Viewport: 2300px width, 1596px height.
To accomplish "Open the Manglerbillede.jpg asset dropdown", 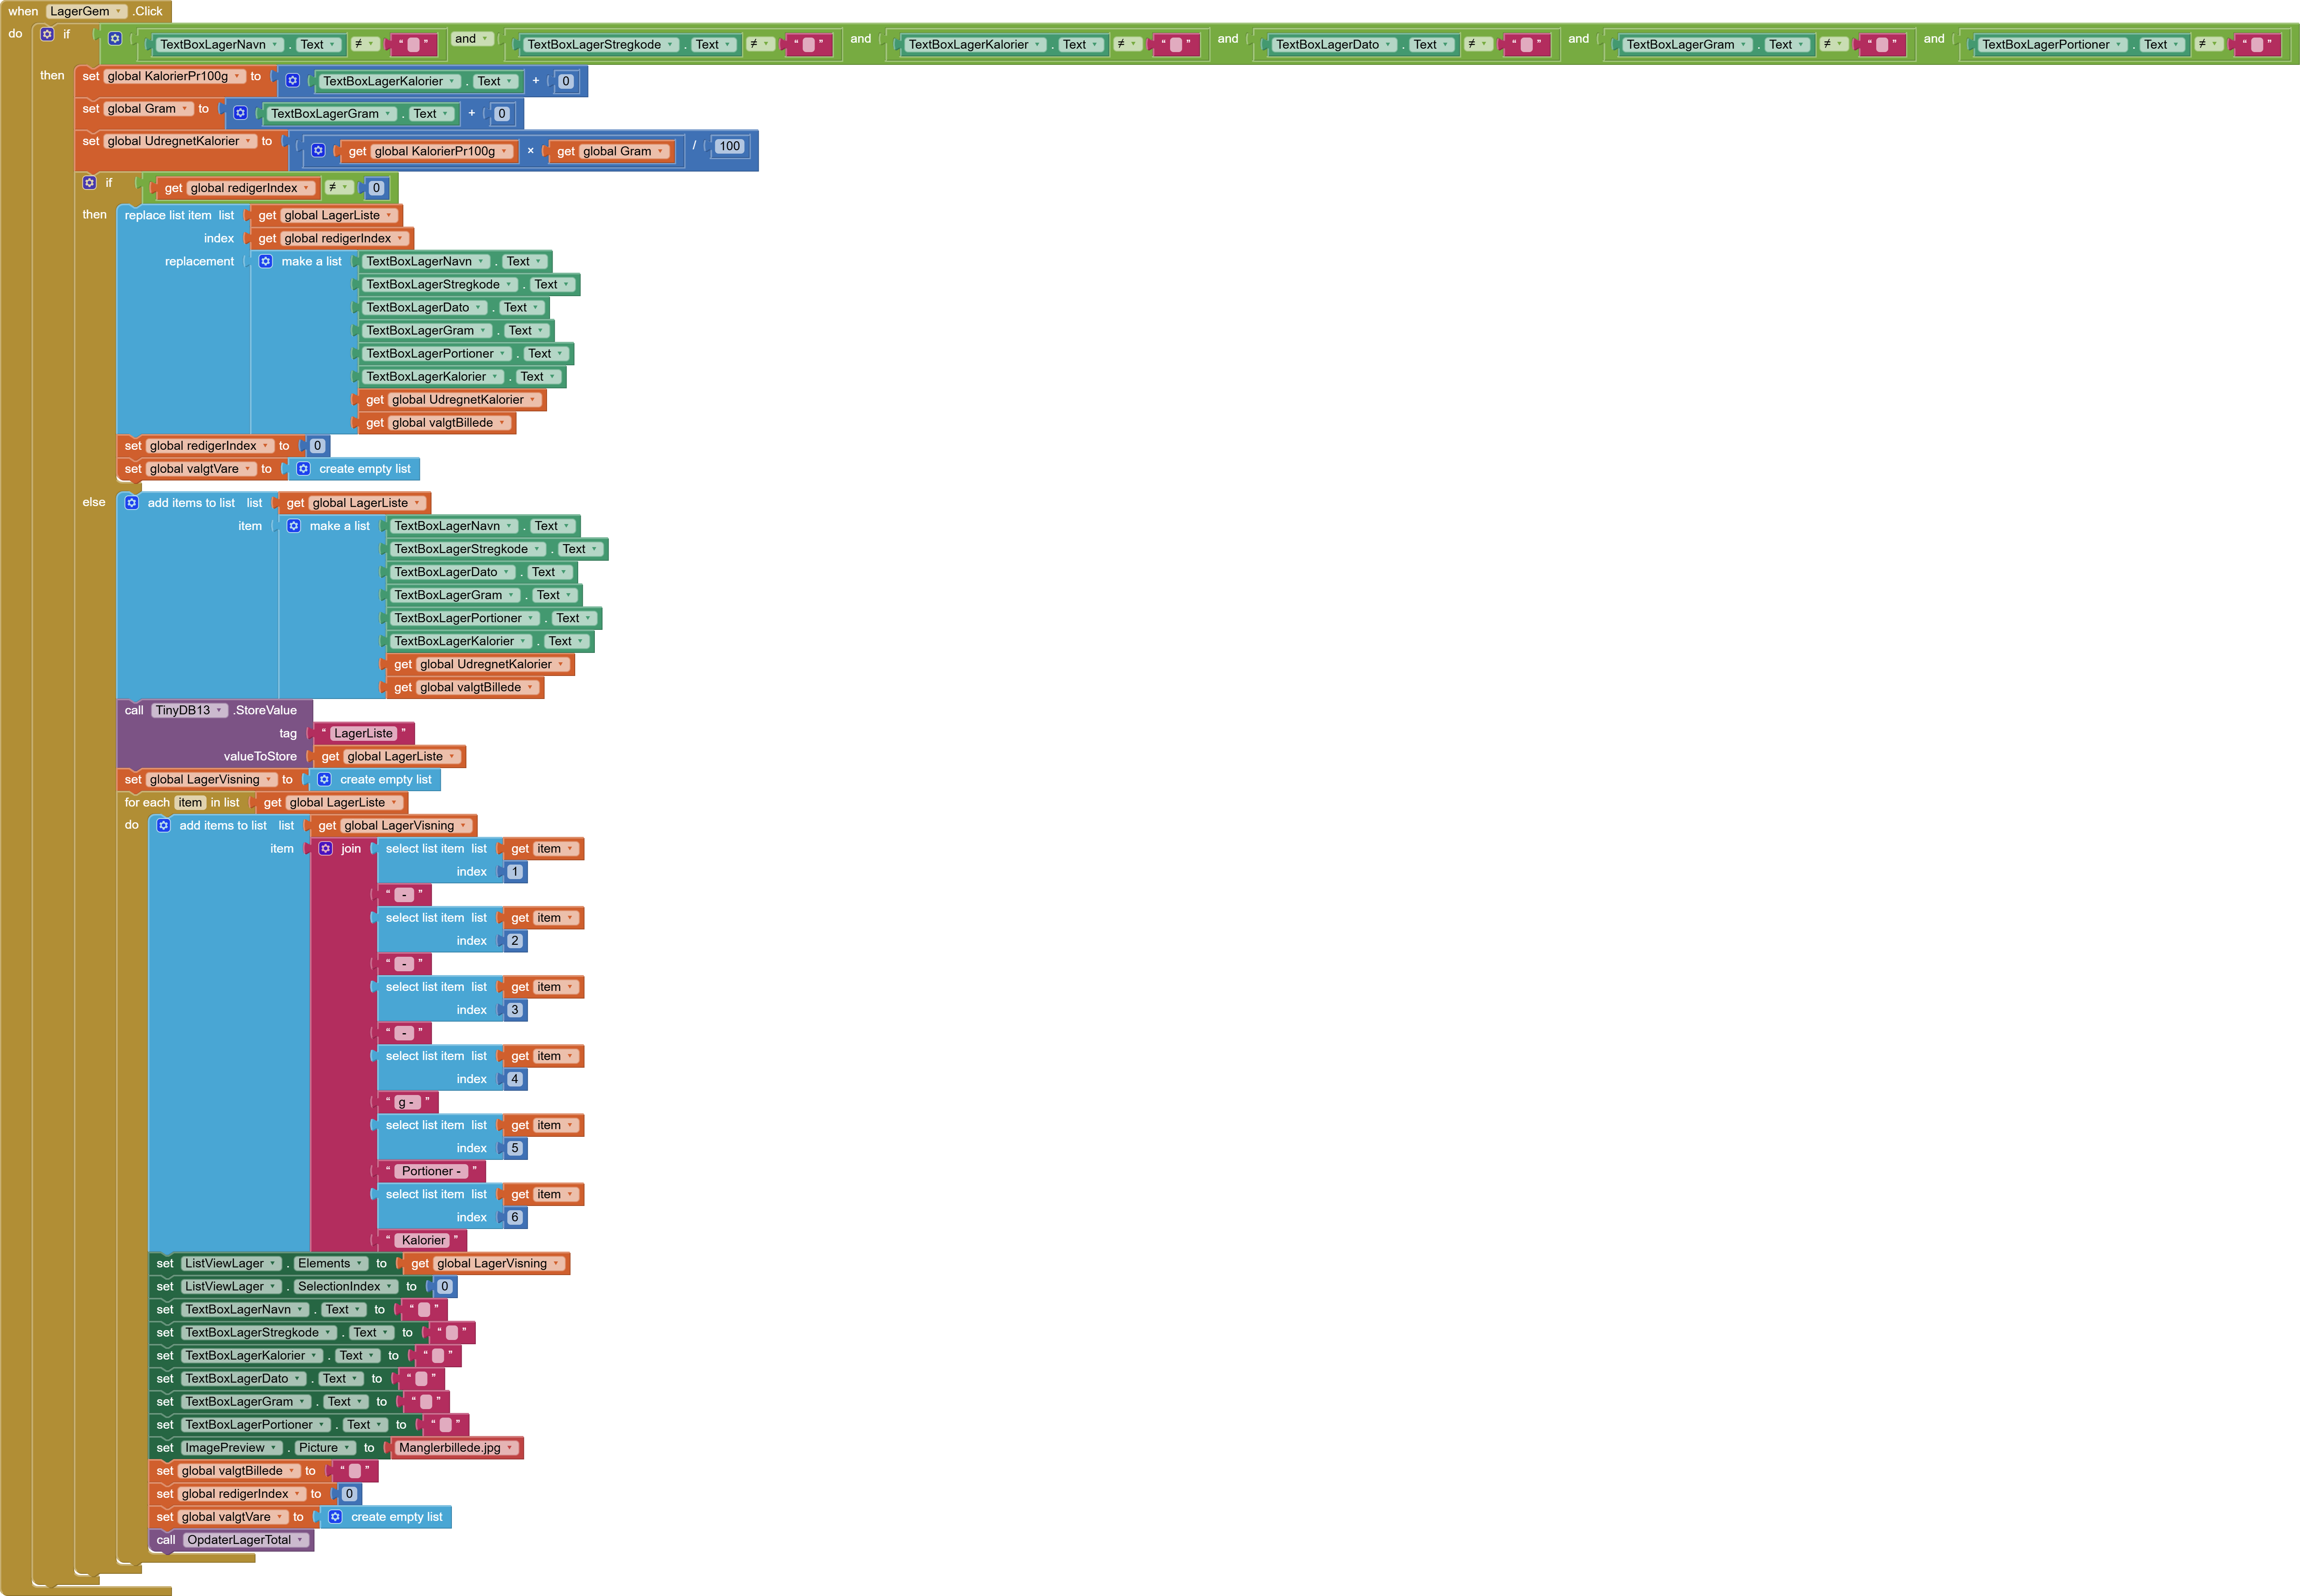I will point(457,1448).
